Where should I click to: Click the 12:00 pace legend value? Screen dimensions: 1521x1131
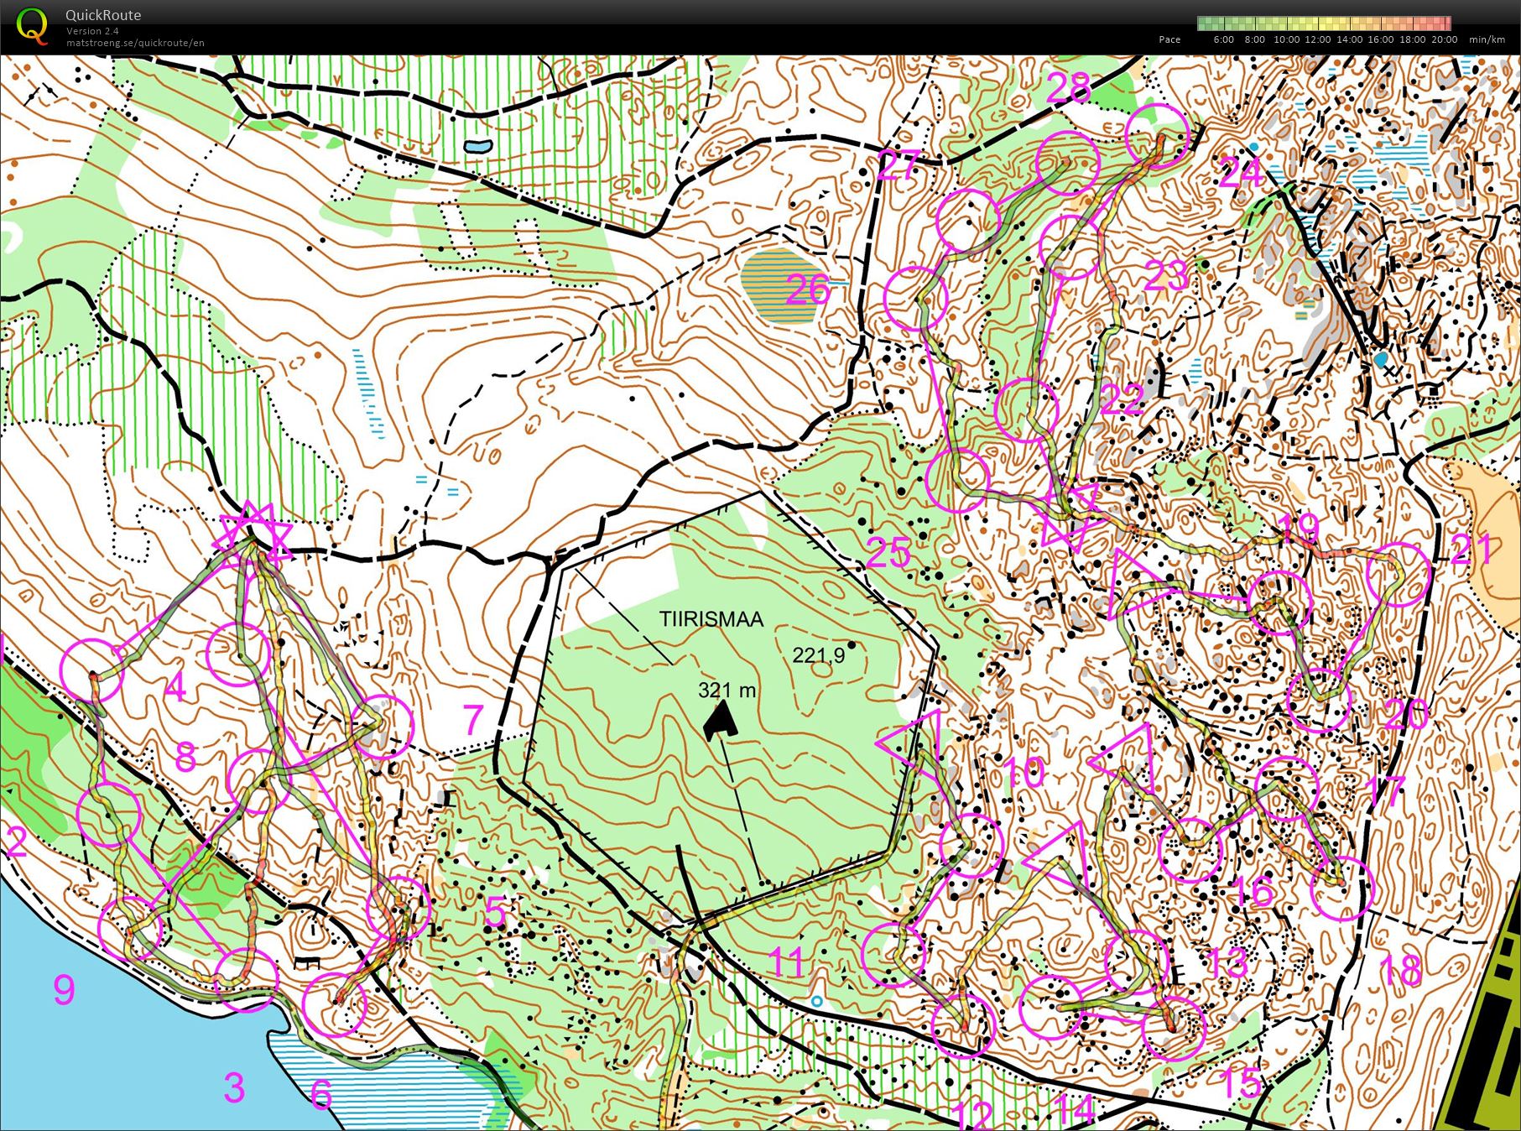[x=1317, y=39]
